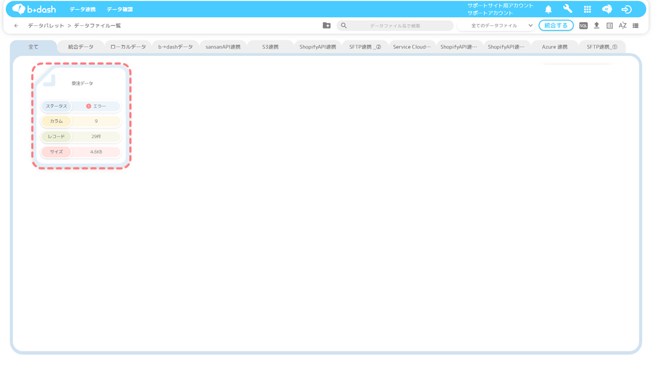Select the 全て tab
Viewport: 652px width, 366px height.
tap(33, 47)
